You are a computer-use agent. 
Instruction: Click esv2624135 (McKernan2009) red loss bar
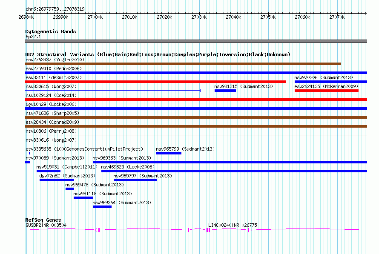(326, 91)
